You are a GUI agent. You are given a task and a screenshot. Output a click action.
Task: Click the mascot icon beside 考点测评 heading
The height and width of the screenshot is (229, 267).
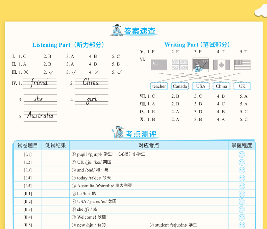click(x=118, y=132)
